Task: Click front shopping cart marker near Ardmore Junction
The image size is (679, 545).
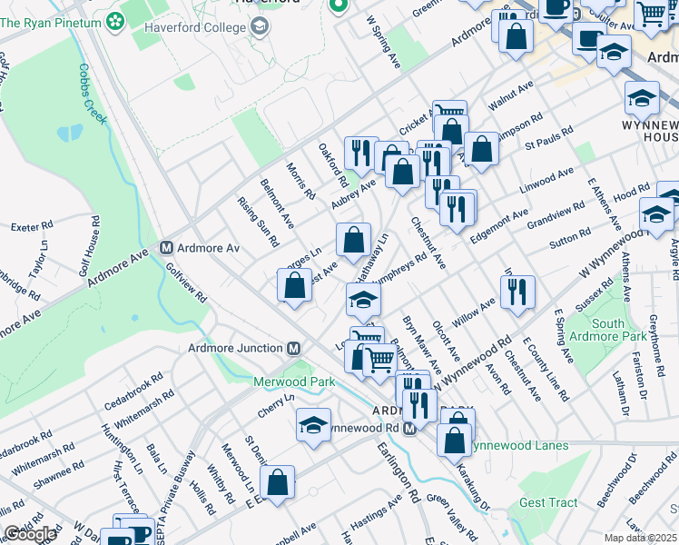Action: click(x=379, y=362)
